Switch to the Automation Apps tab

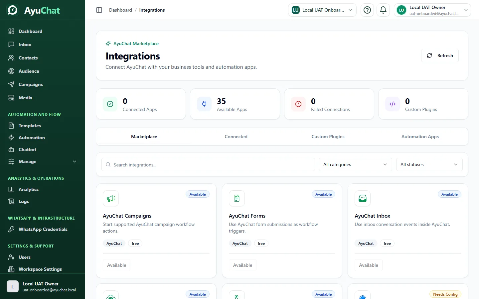click(420, 137)
